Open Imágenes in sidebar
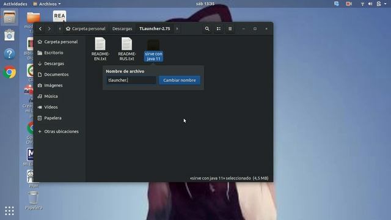 (60, 86)
